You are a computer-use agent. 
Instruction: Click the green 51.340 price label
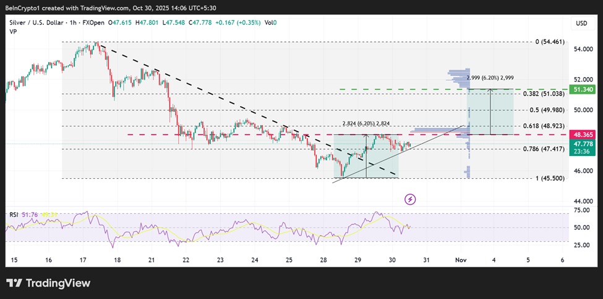click(583, 89)
